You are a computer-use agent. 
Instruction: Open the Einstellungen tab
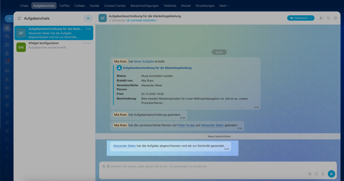click(205, 6)
